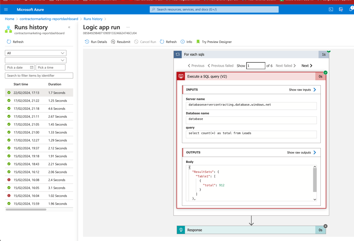Viewport: 354px width, 241px height.
Task: Click the Body scroll down arrow
Action: [315, 199]
